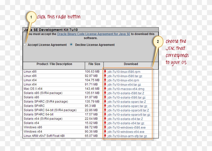Image resolution: width=212 pixels, height=151 pixels.
Task: Click download arrow icon for jdk-7u10-solaris-sparcv9.tar.Z
Action: (x=105, y=110)
